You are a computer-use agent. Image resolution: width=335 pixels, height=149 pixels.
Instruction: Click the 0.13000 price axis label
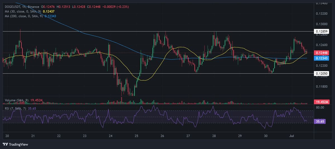(x=322, y=24)
